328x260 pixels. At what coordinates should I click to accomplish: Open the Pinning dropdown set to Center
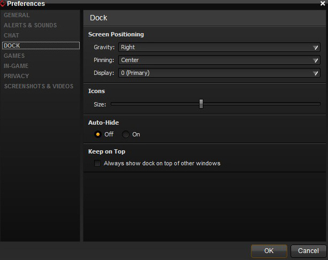[x=219, y=60]
